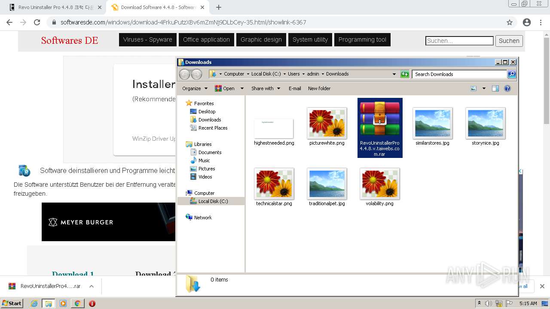Click Local Disk (C:) breadcrumb segment
The image size is (550, 309).
pos(266,74)
